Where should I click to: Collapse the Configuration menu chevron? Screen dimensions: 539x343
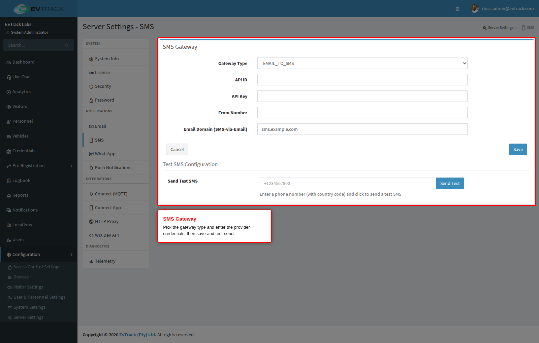pyautogui.click(x=71, y=255)
